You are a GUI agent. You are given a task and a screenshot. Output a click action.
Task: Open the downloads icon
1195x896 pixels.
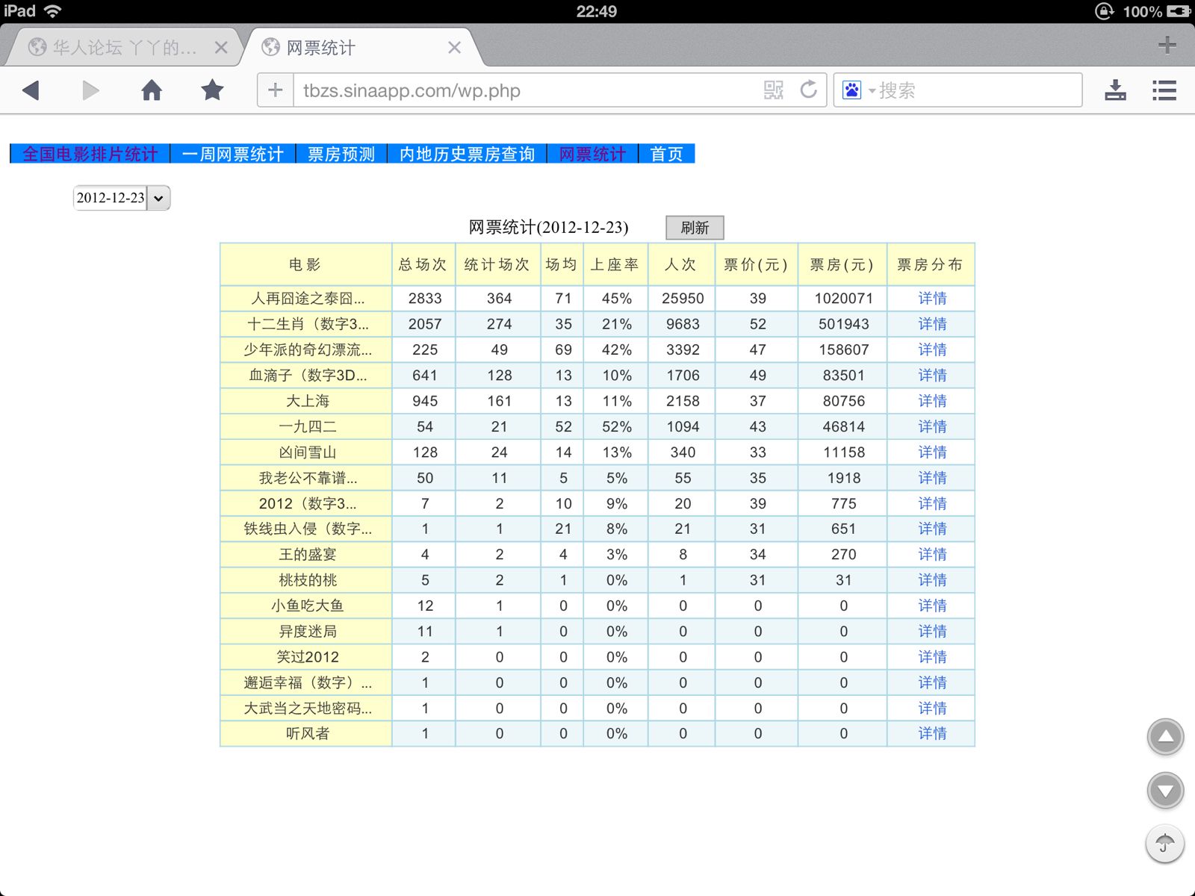point(1115,90)
